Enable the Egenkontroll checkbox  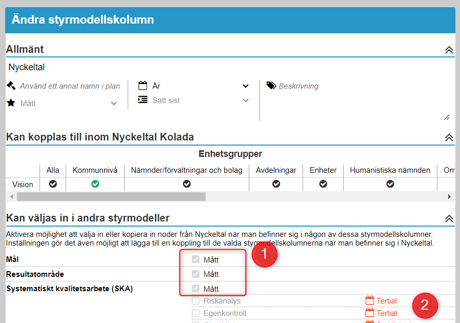[x=195, y=313]
